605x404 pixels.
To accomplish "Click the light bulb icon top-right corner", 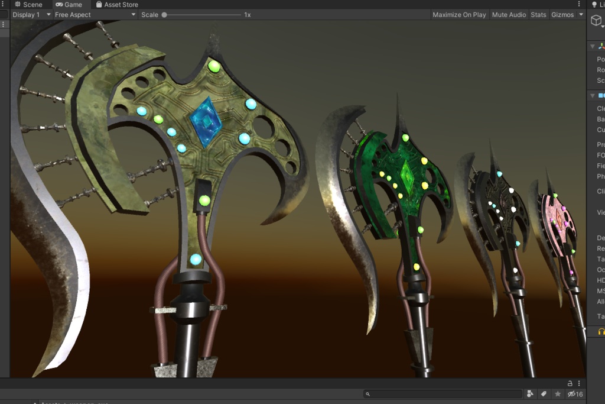I will tap(596, 4).
